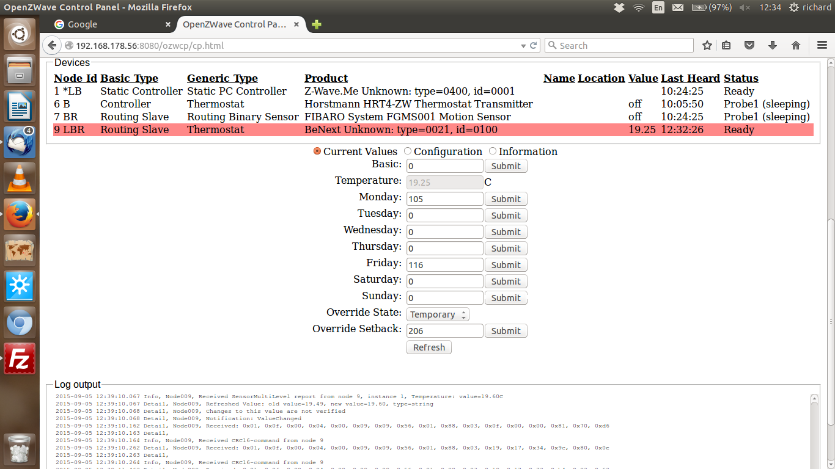Close the Google tab
Image resolution: width=835 pixels, height=469 pixels.
click(168, 24)
